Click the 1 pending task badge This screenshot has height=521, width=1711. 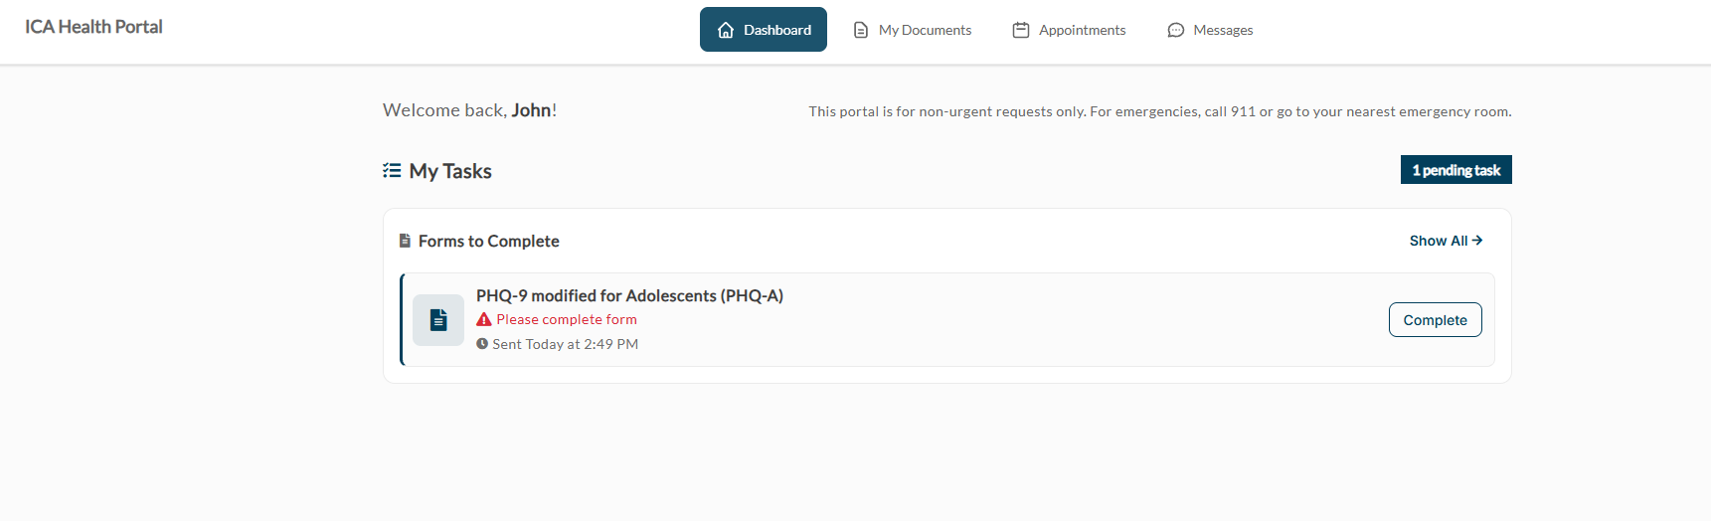pos(1456,170)
